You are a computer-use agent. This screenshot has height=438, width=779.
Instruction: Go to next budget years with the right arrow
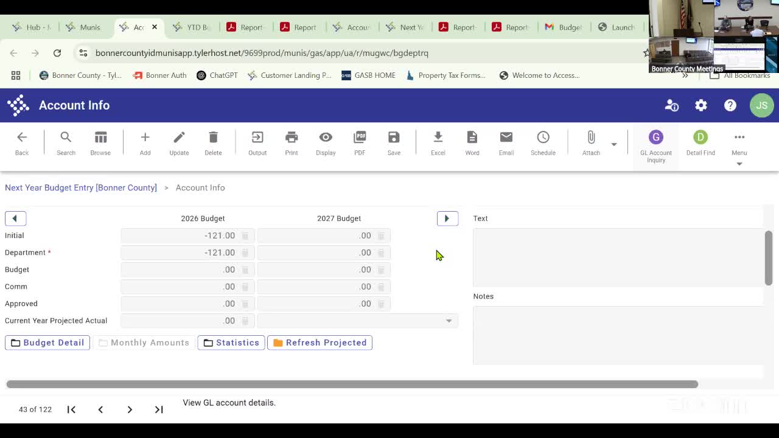(447, 218)
